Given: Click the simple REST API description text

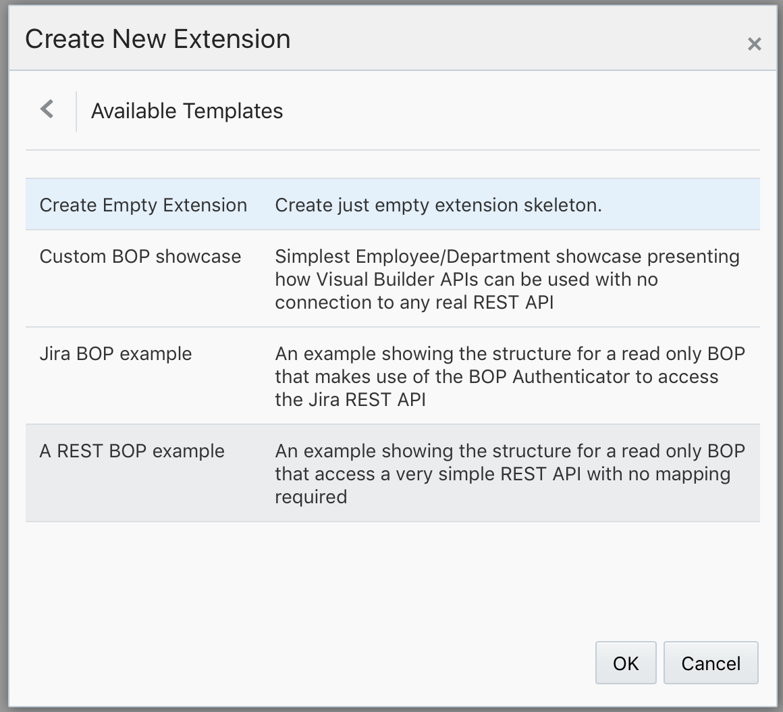Looking at the screenshot, I should click(x=502, y=474).
